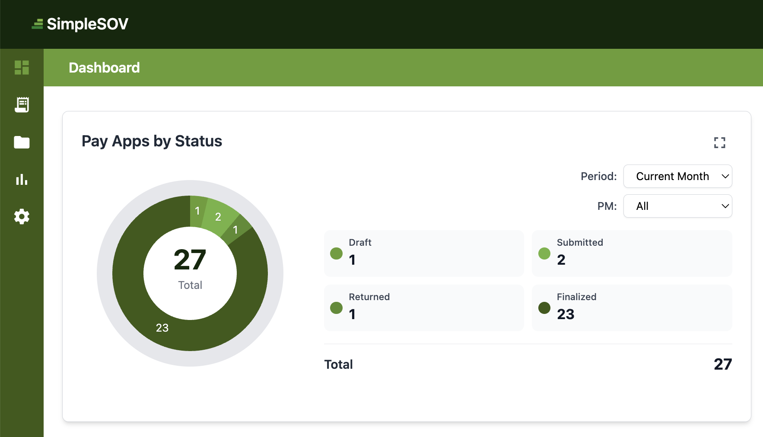Expand Pay Apps by Status to fullscreen
Viewport: 763px width, 437px height.
pyautogui.click(x=720, y=142)
